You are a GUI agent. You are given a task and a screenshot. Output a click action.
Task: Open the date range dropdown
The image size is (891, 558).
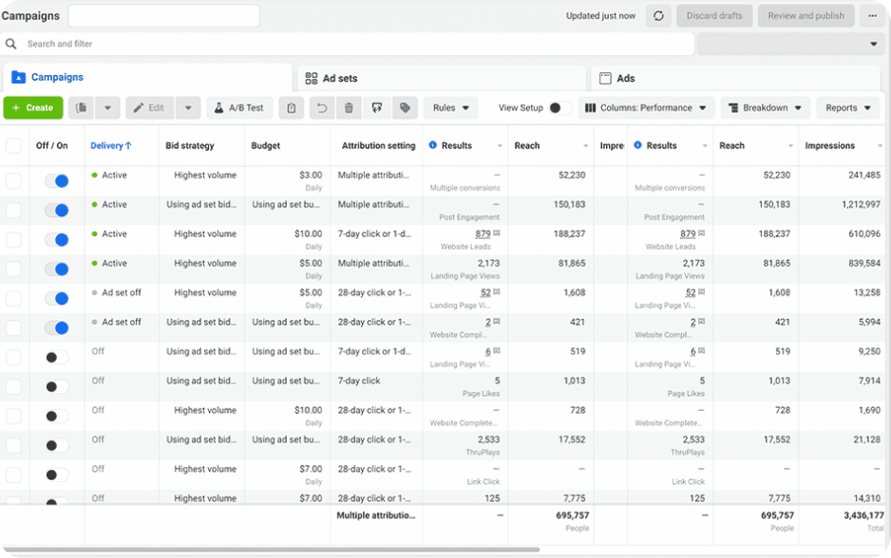pyautogui.click(x=791, y=44)
